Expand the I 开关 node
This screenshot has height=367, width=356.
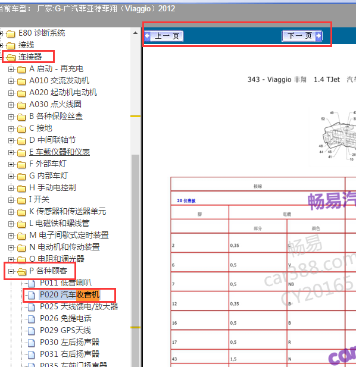coord(11,200)
